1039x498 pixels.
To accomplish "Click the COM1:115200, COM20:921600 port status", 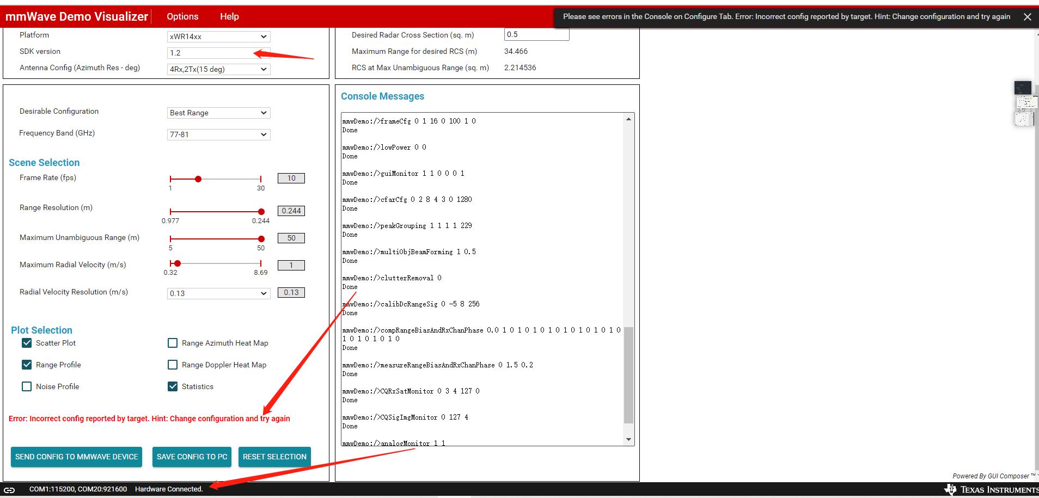I will (x=78, y=489).
